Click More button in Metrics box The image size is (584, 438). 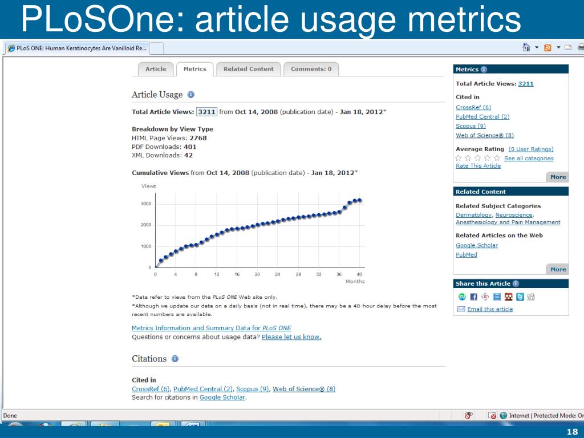pyautogui.click(x=558, y=177)
